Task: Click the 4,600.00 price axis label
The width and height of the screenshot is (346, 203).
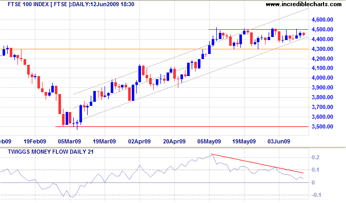Action: point(322,20)
